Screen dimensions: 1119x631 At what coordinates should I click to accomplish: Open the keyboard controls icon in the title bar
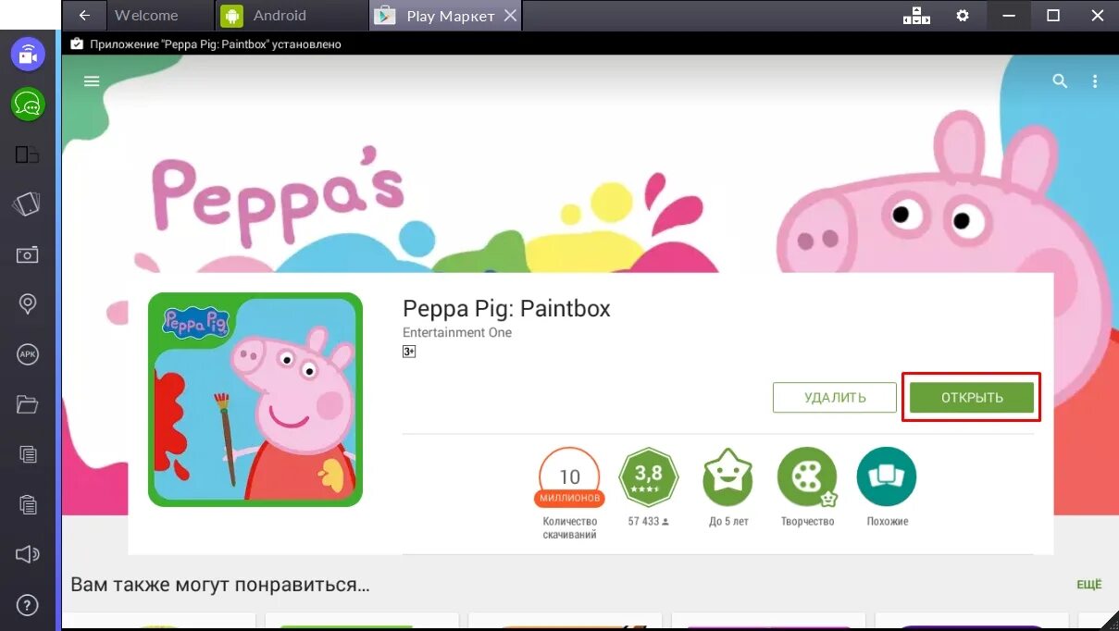point(915,16)
